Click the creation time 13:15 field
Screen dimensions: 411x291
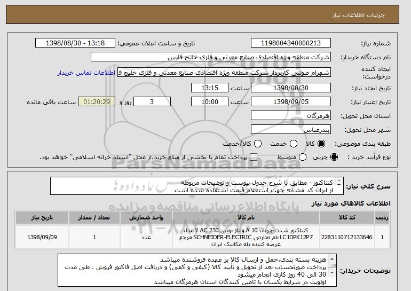click(x=210, y=88)
